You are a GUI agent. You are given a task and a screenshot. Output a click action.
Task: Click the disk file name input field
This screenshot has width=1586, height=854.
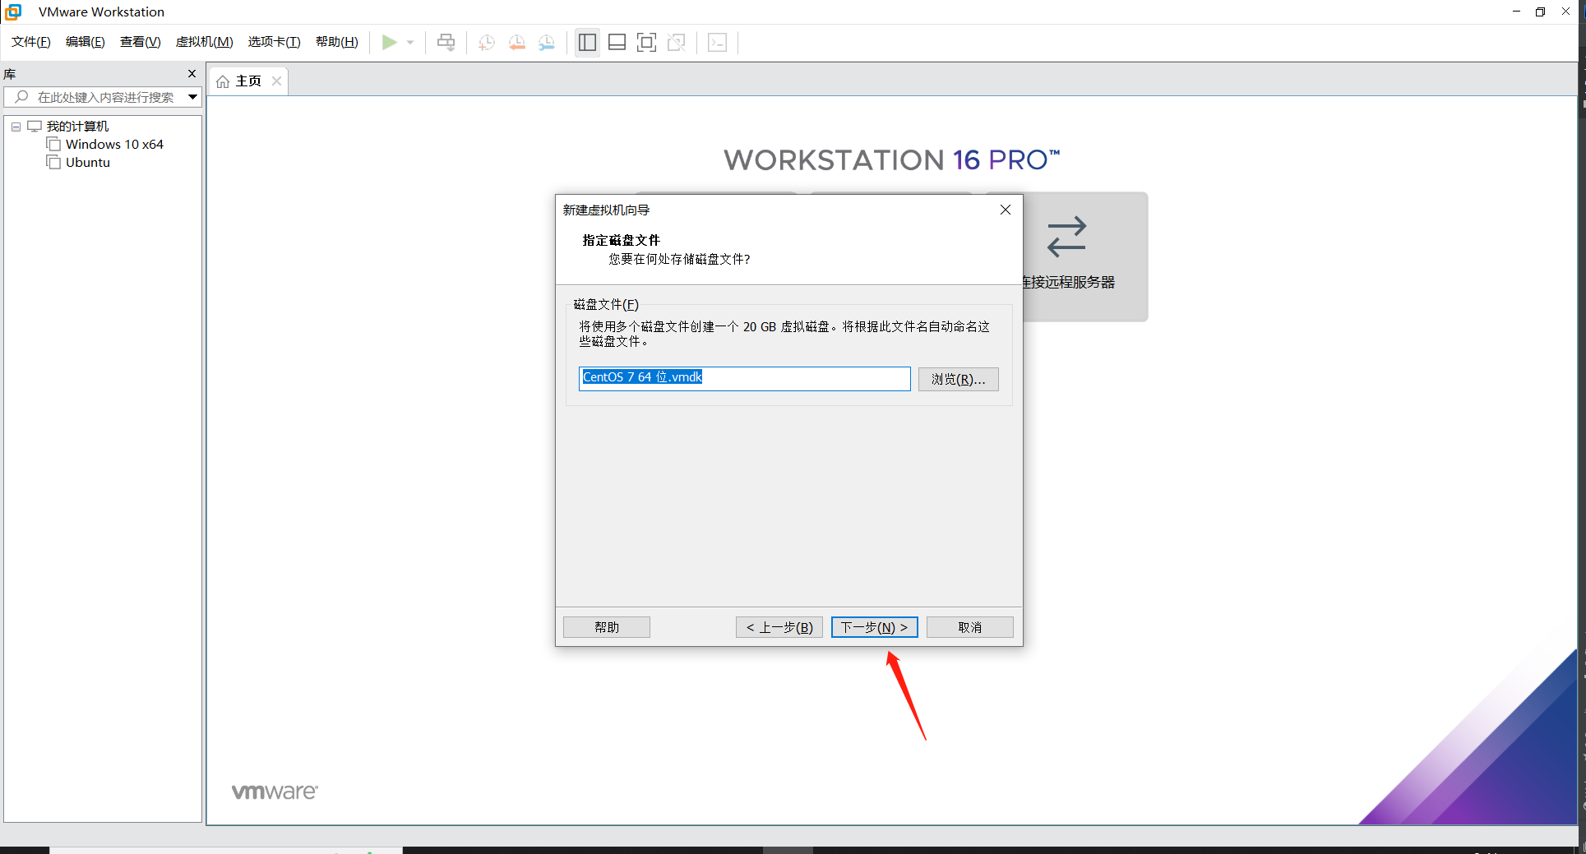tap(744, 378)
